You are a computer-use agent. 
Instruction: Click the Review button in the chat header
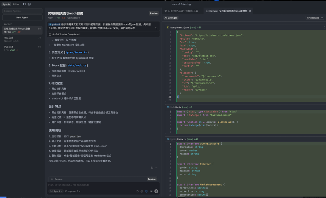(154, 13)
